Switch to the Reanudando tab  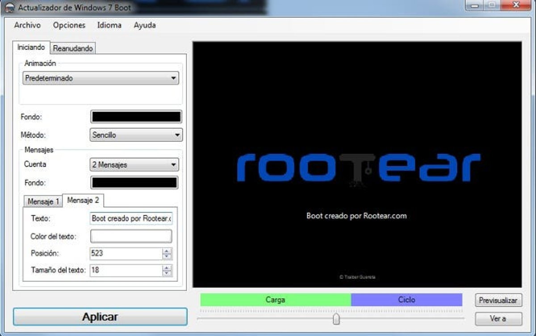[73, 48]
